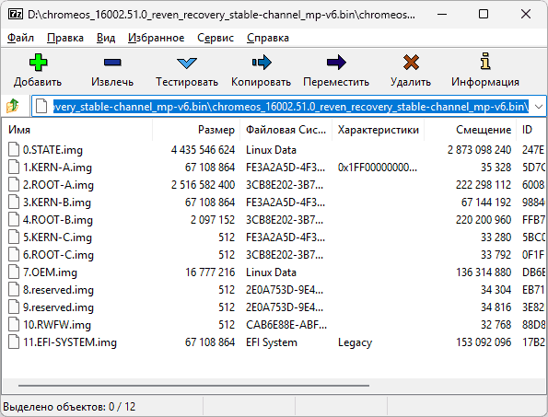
Task: Click the 7-Zip title bar icon
Action: pos(16,15)
